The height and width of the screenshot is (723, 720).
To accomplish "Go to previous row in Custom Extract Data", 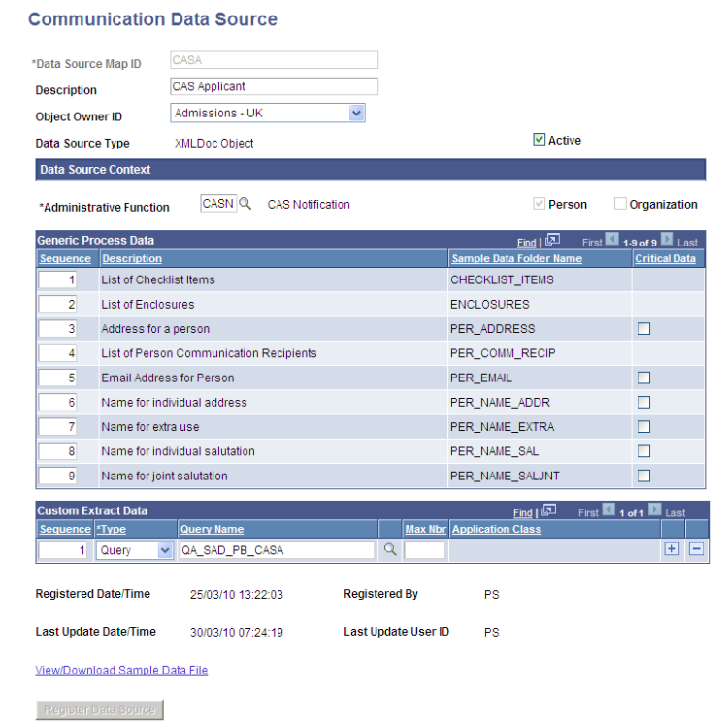I will (x=608, y=509).
